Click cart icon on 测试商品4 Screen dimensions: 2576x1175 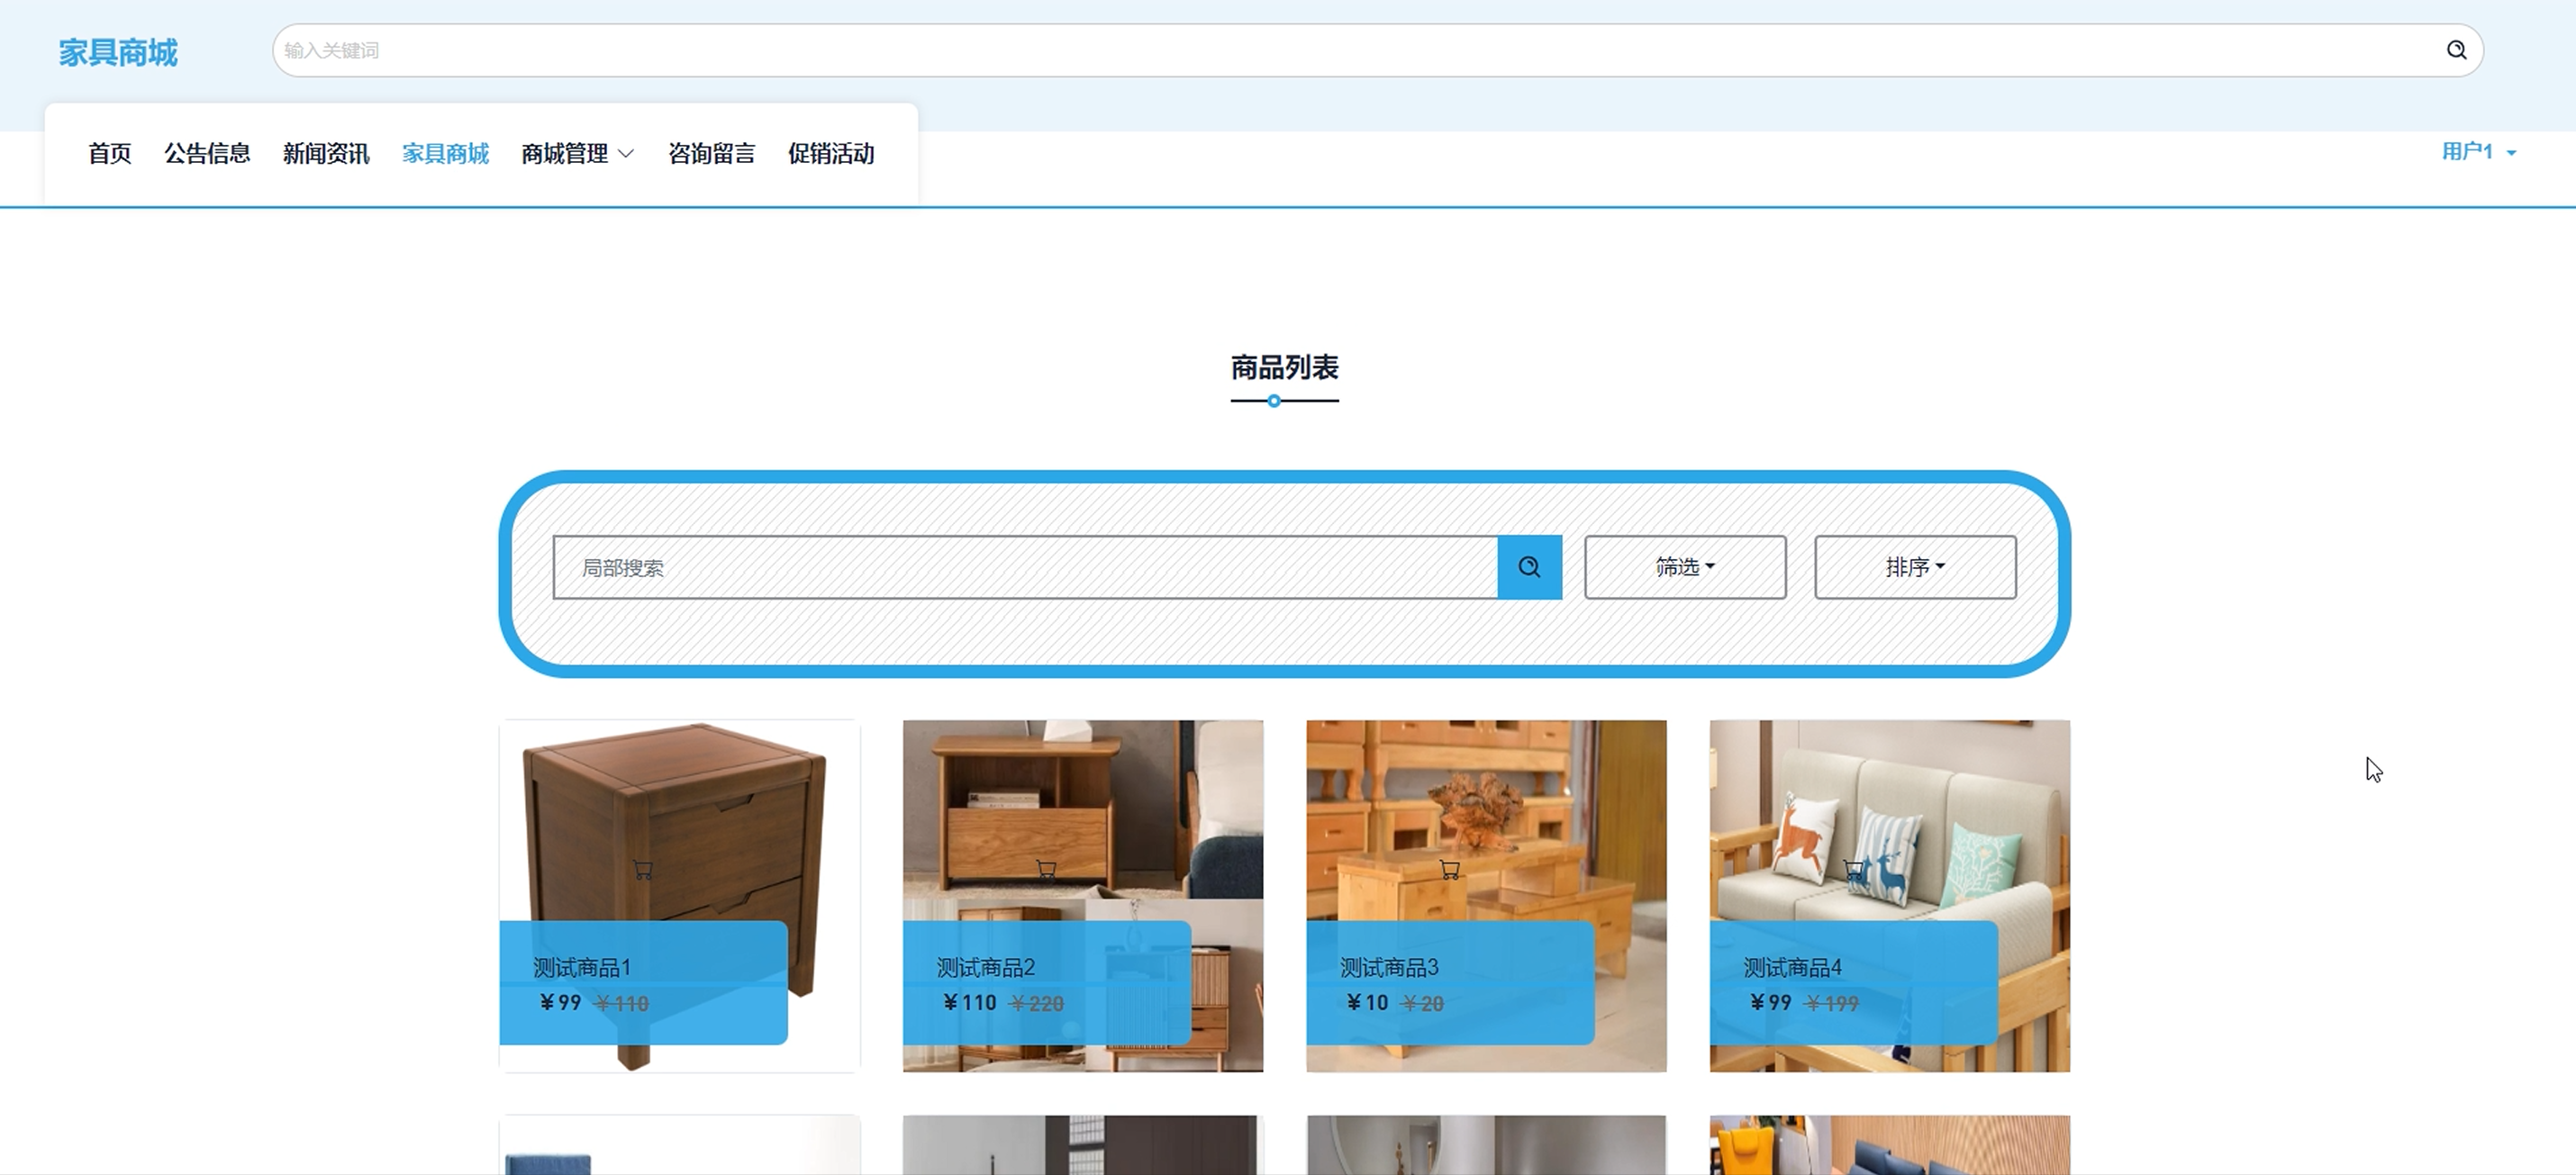point(1853,870)
